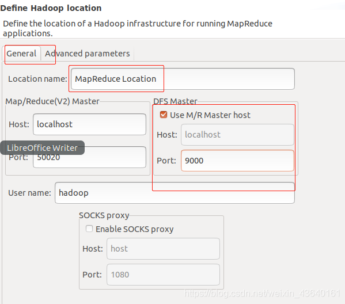Switch to the General tab
Viewport: 345px width, 304px height.
21,54
